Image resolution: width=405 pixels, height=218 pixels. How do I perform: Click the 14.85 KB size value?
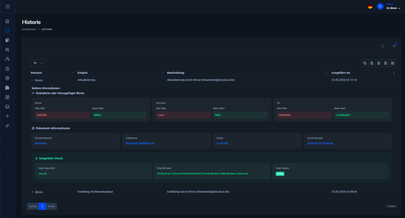(222, 143)
